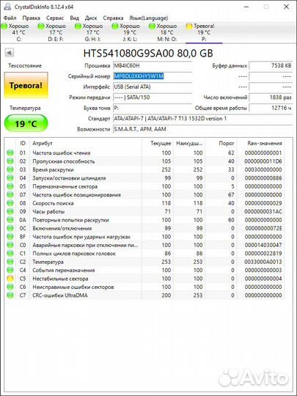Click the Возможности field S.M.A.R.T., APM, AAM
Viewport: 297px width, 396px height.
(203, 129)
